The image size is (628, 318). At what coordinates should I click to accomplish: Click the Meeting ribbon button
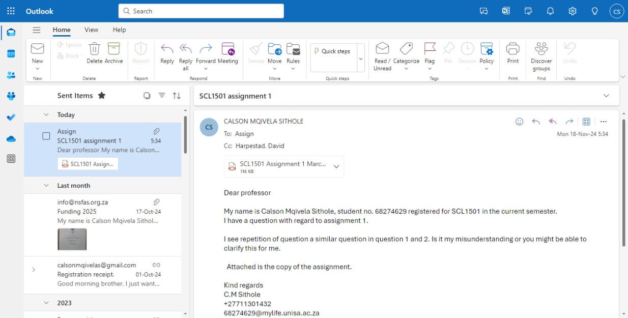click(x=227, y=53)
